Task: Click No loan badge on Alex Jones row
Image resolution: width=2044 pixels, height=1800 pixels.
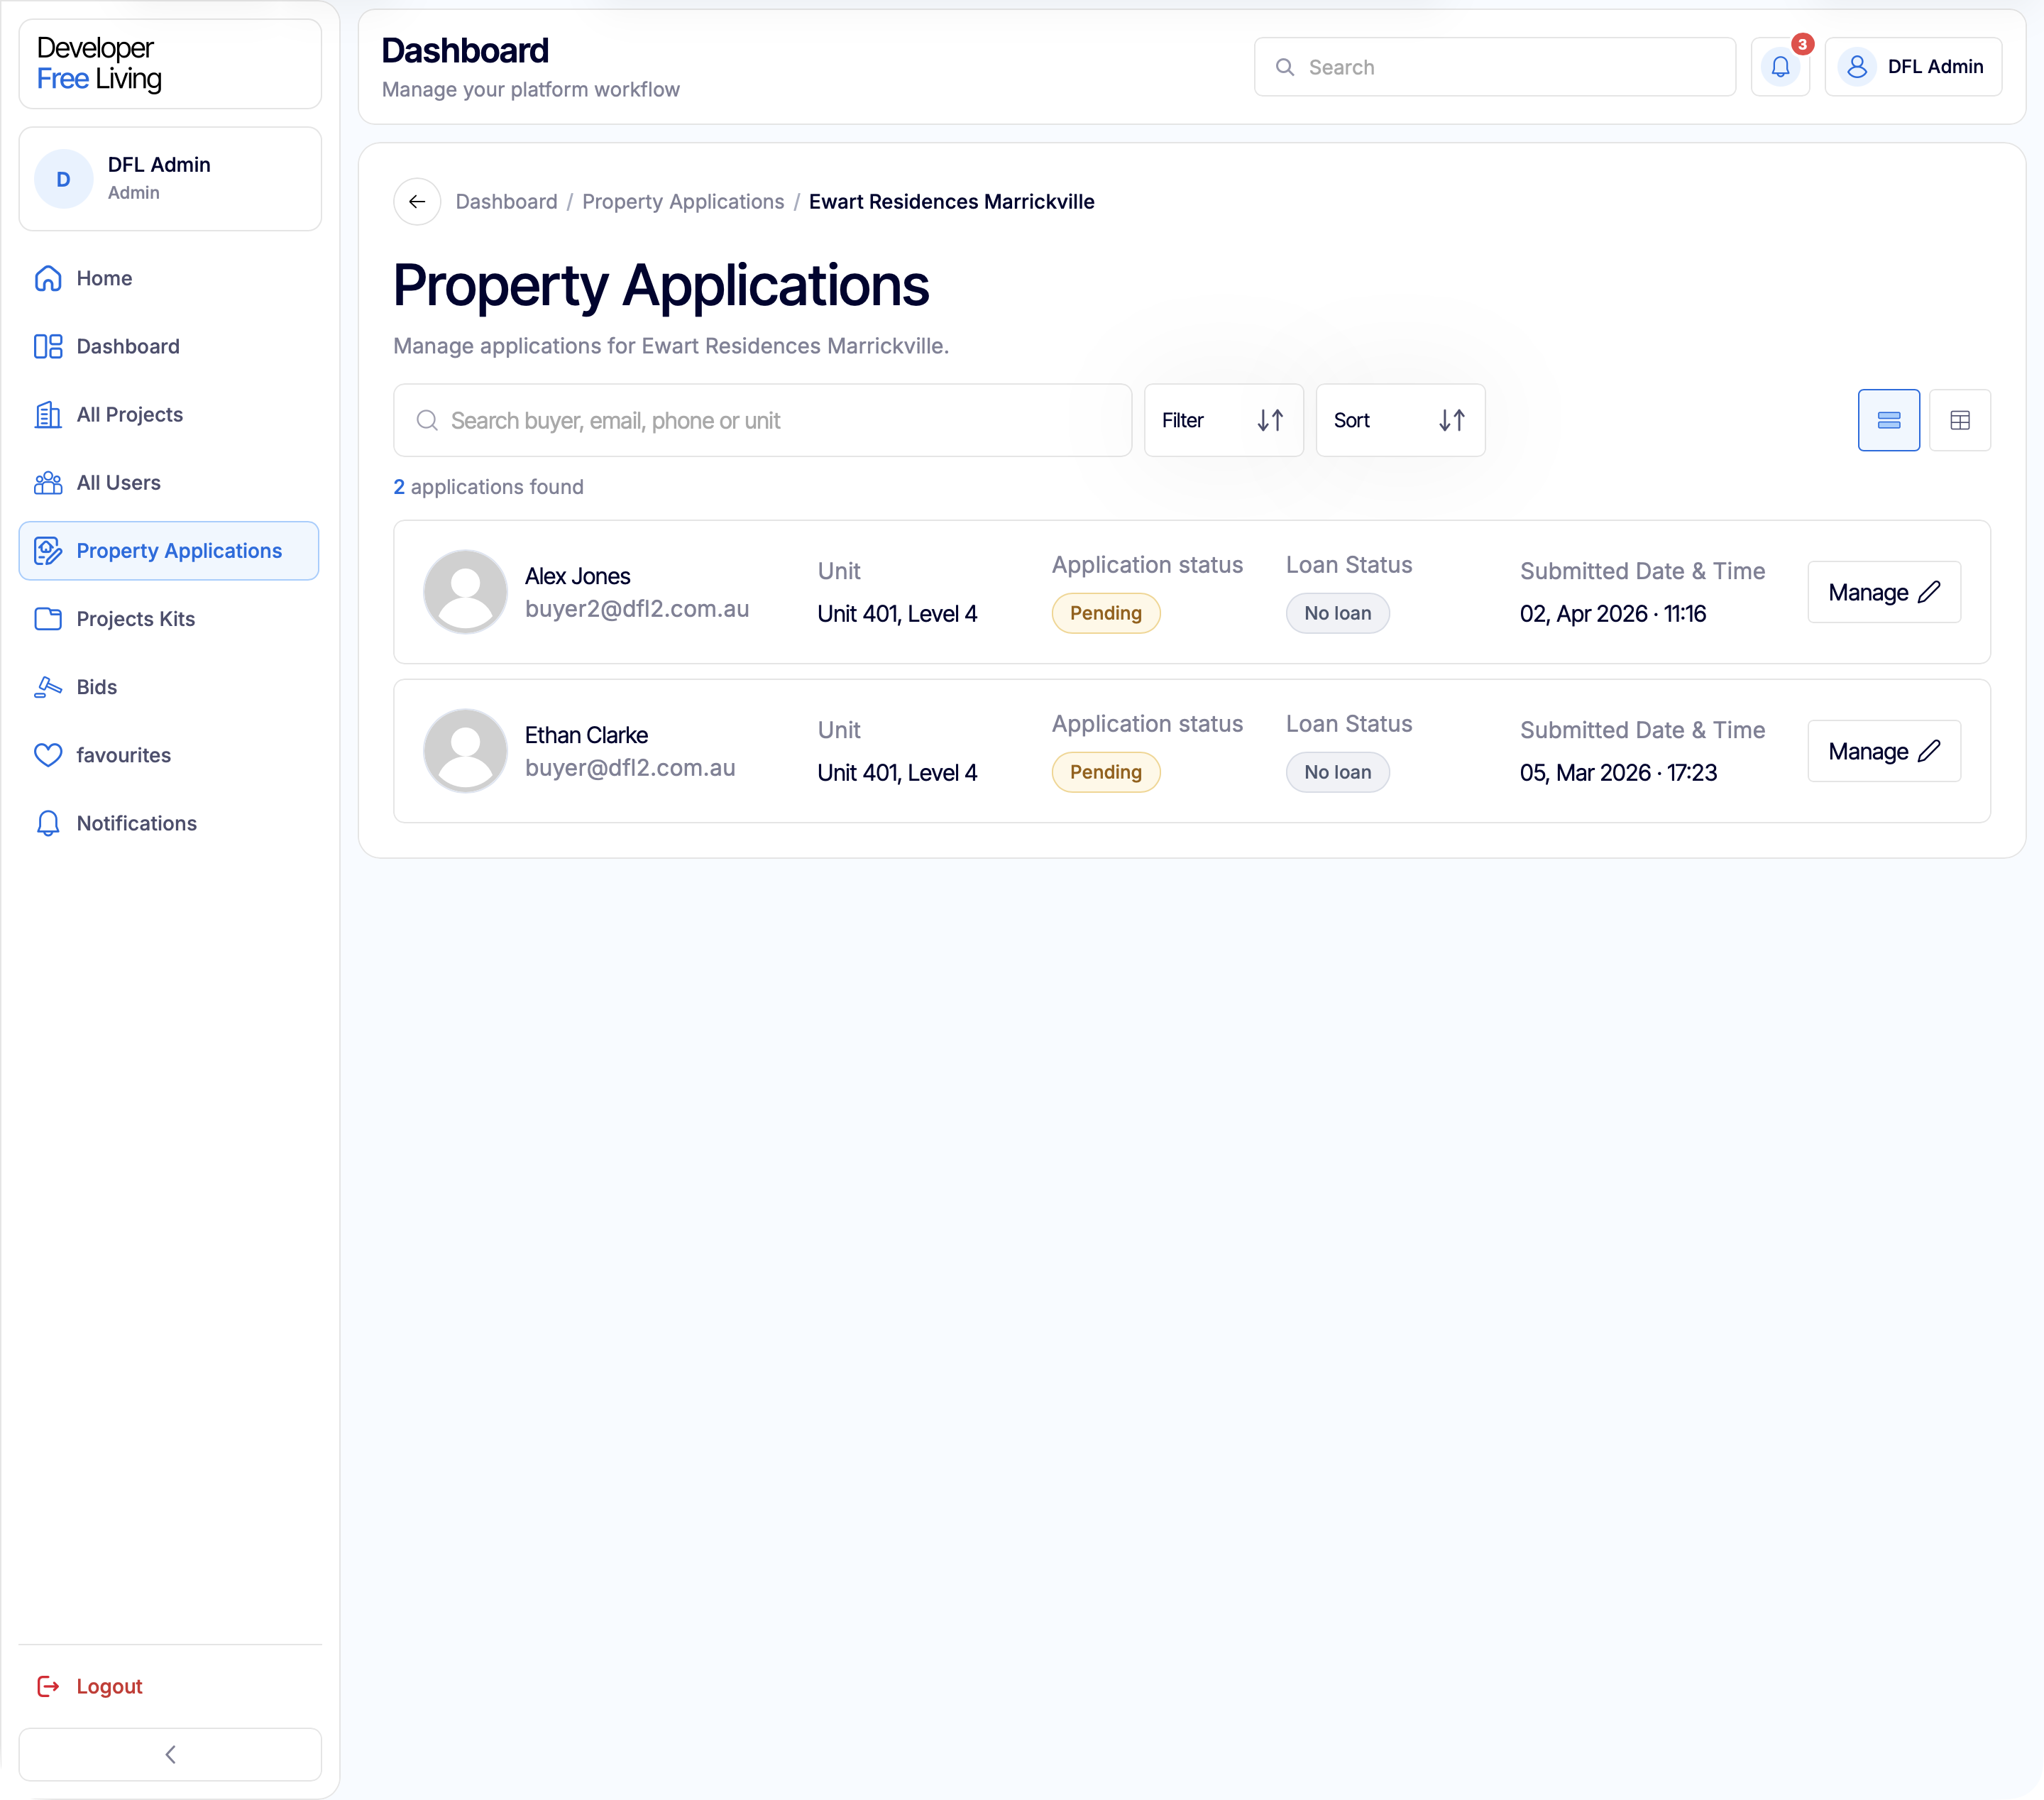Action: pos(1338,613)
